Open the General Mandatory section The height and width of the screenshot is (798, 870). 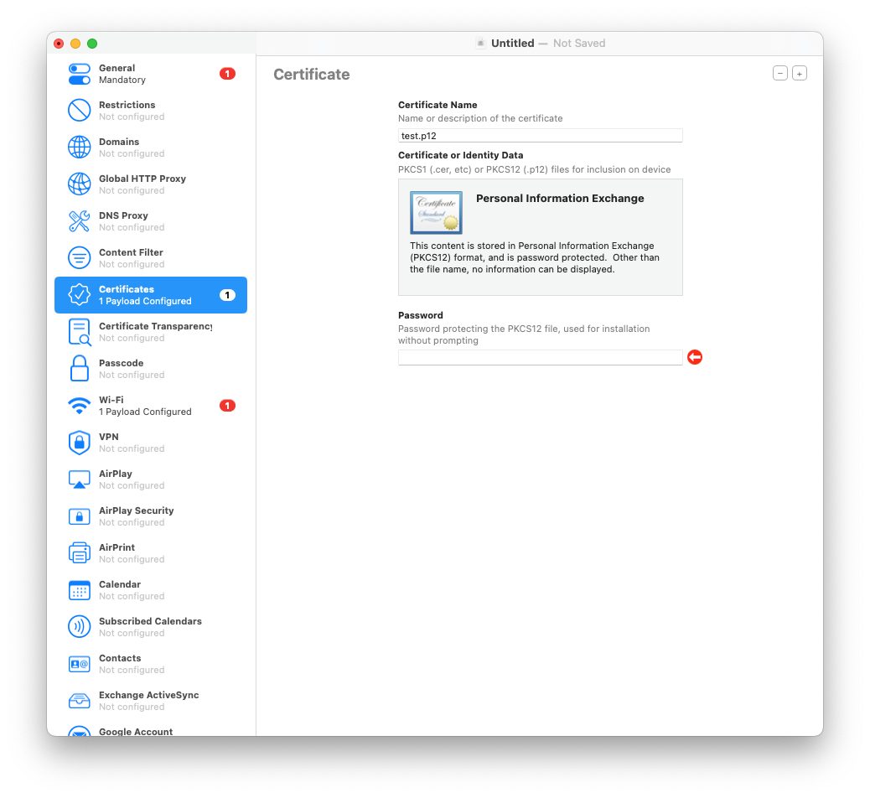pos(122,74)
